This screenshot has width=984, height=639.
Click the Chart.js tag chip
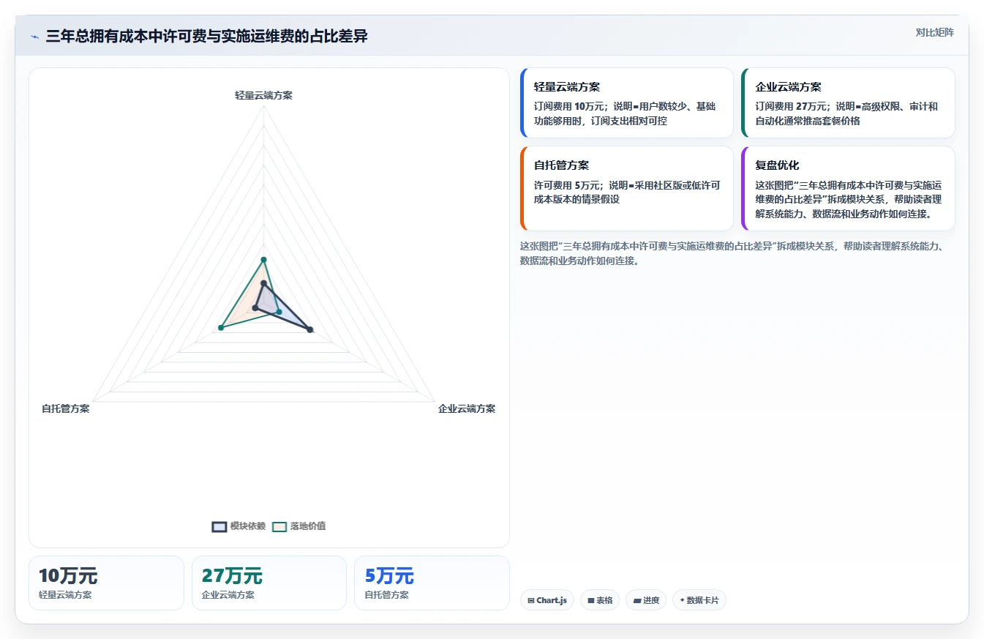pyautogui.click(x=547, y=600)
